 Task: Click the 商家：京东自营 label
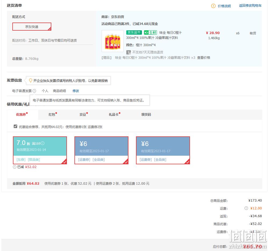(x=113, y=17)
